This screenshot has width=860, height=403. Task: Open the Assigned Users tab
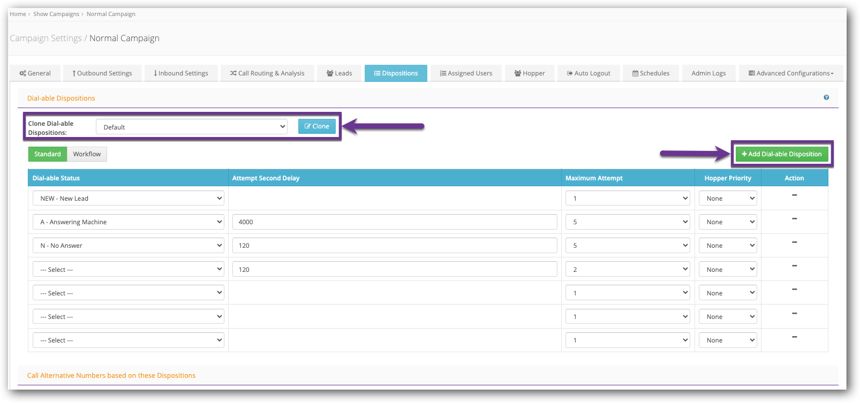pyautogui.click(x=466, y=73)
